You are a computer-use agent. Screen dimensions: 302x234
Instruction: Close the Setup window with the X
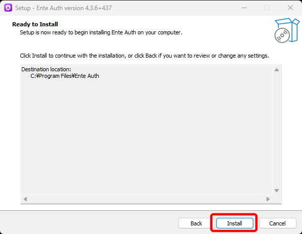[290, 8]
